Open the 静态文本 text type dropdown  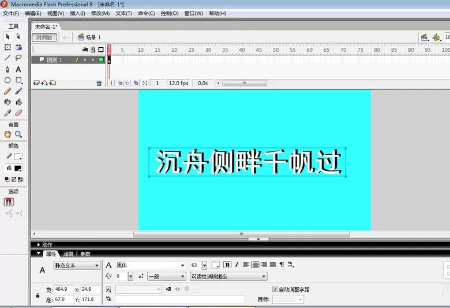click(x=77, y=265)
